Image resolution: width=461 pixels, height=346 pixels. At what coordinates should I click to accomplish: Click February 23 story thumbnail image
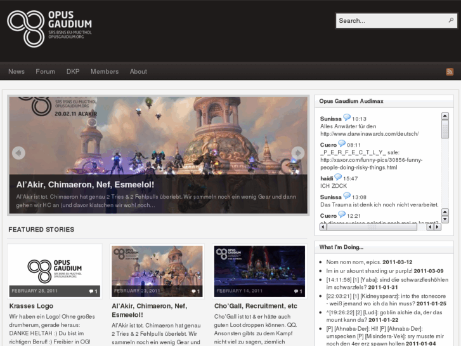pyautogui.click(x=157, y=271)
